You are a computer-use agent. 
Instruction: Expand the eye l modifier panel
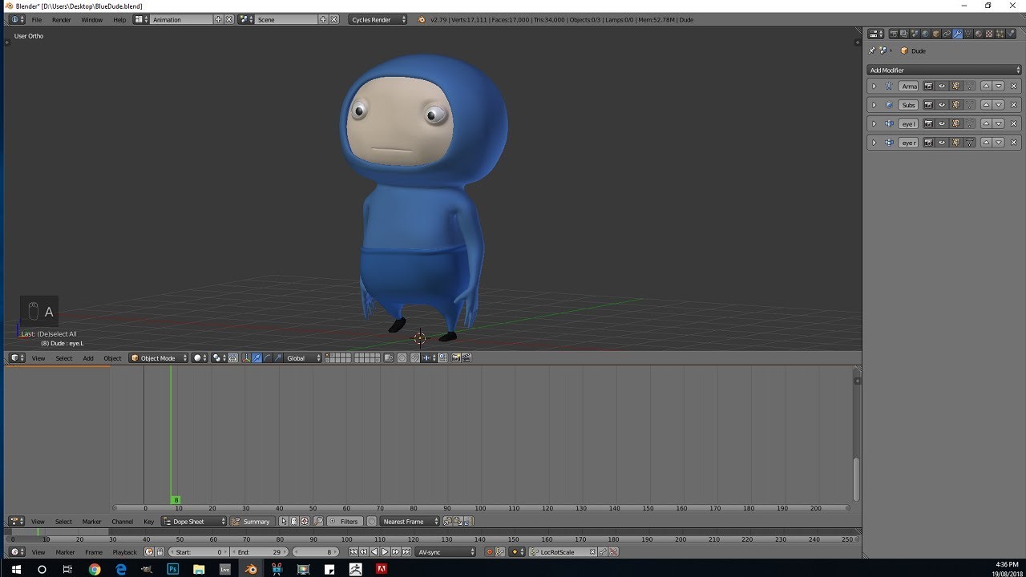point(875,123)
